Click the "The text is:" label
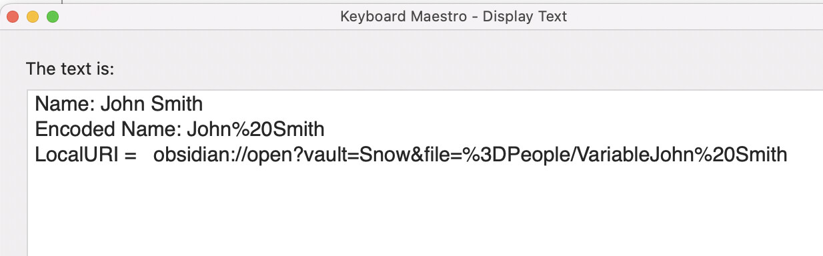 point(70,68)
